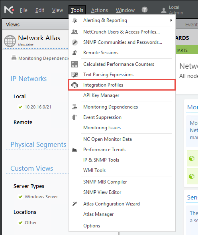Select network 10.20.16.0/21
The image size is (198, 235).
[x=38, y=107]
